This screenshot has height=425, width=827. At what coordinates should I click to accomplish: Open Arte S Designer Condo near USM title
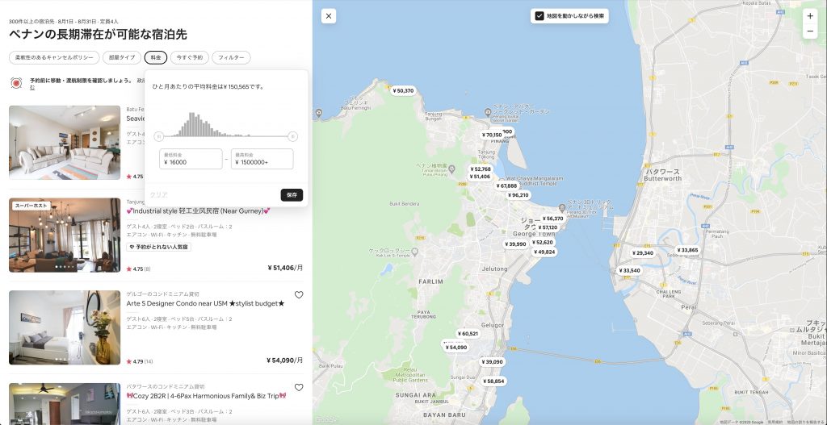coord(206,303)
